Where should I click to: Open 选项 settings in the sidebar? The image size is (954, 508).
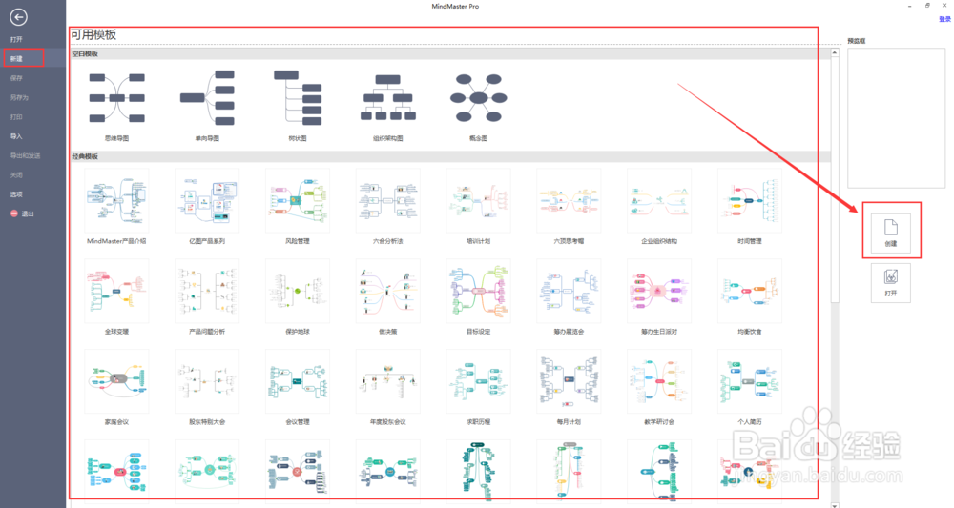pos(16,194)
